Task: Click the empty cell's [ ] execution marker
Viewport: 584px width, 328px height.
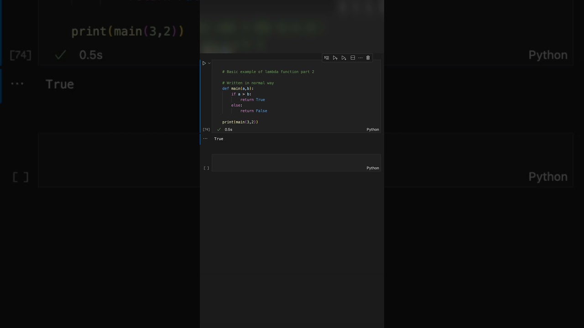Action: pos(206,168)
